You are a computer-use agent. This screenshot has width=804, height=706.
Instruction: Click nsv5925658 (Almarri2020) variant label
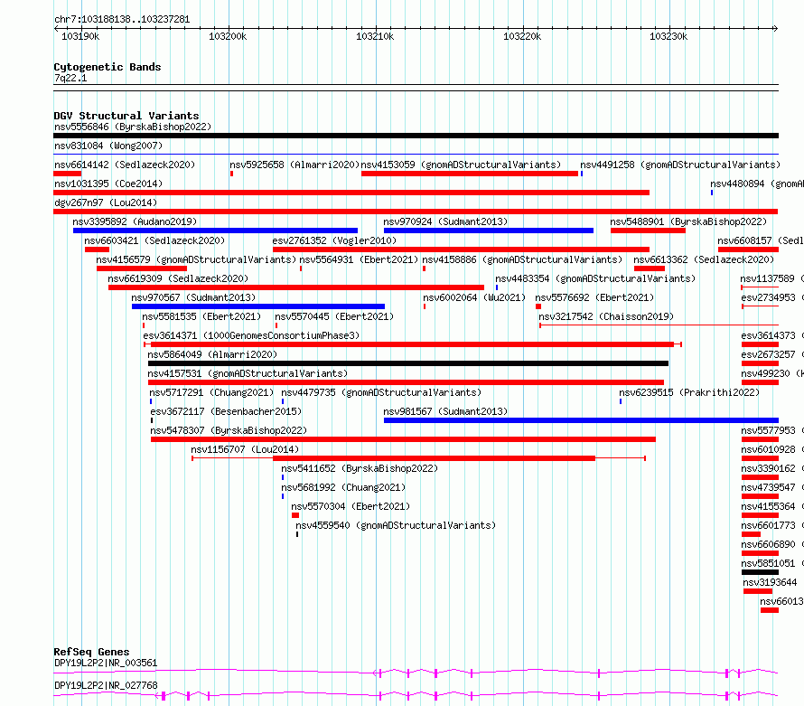[x=294, y=165]
